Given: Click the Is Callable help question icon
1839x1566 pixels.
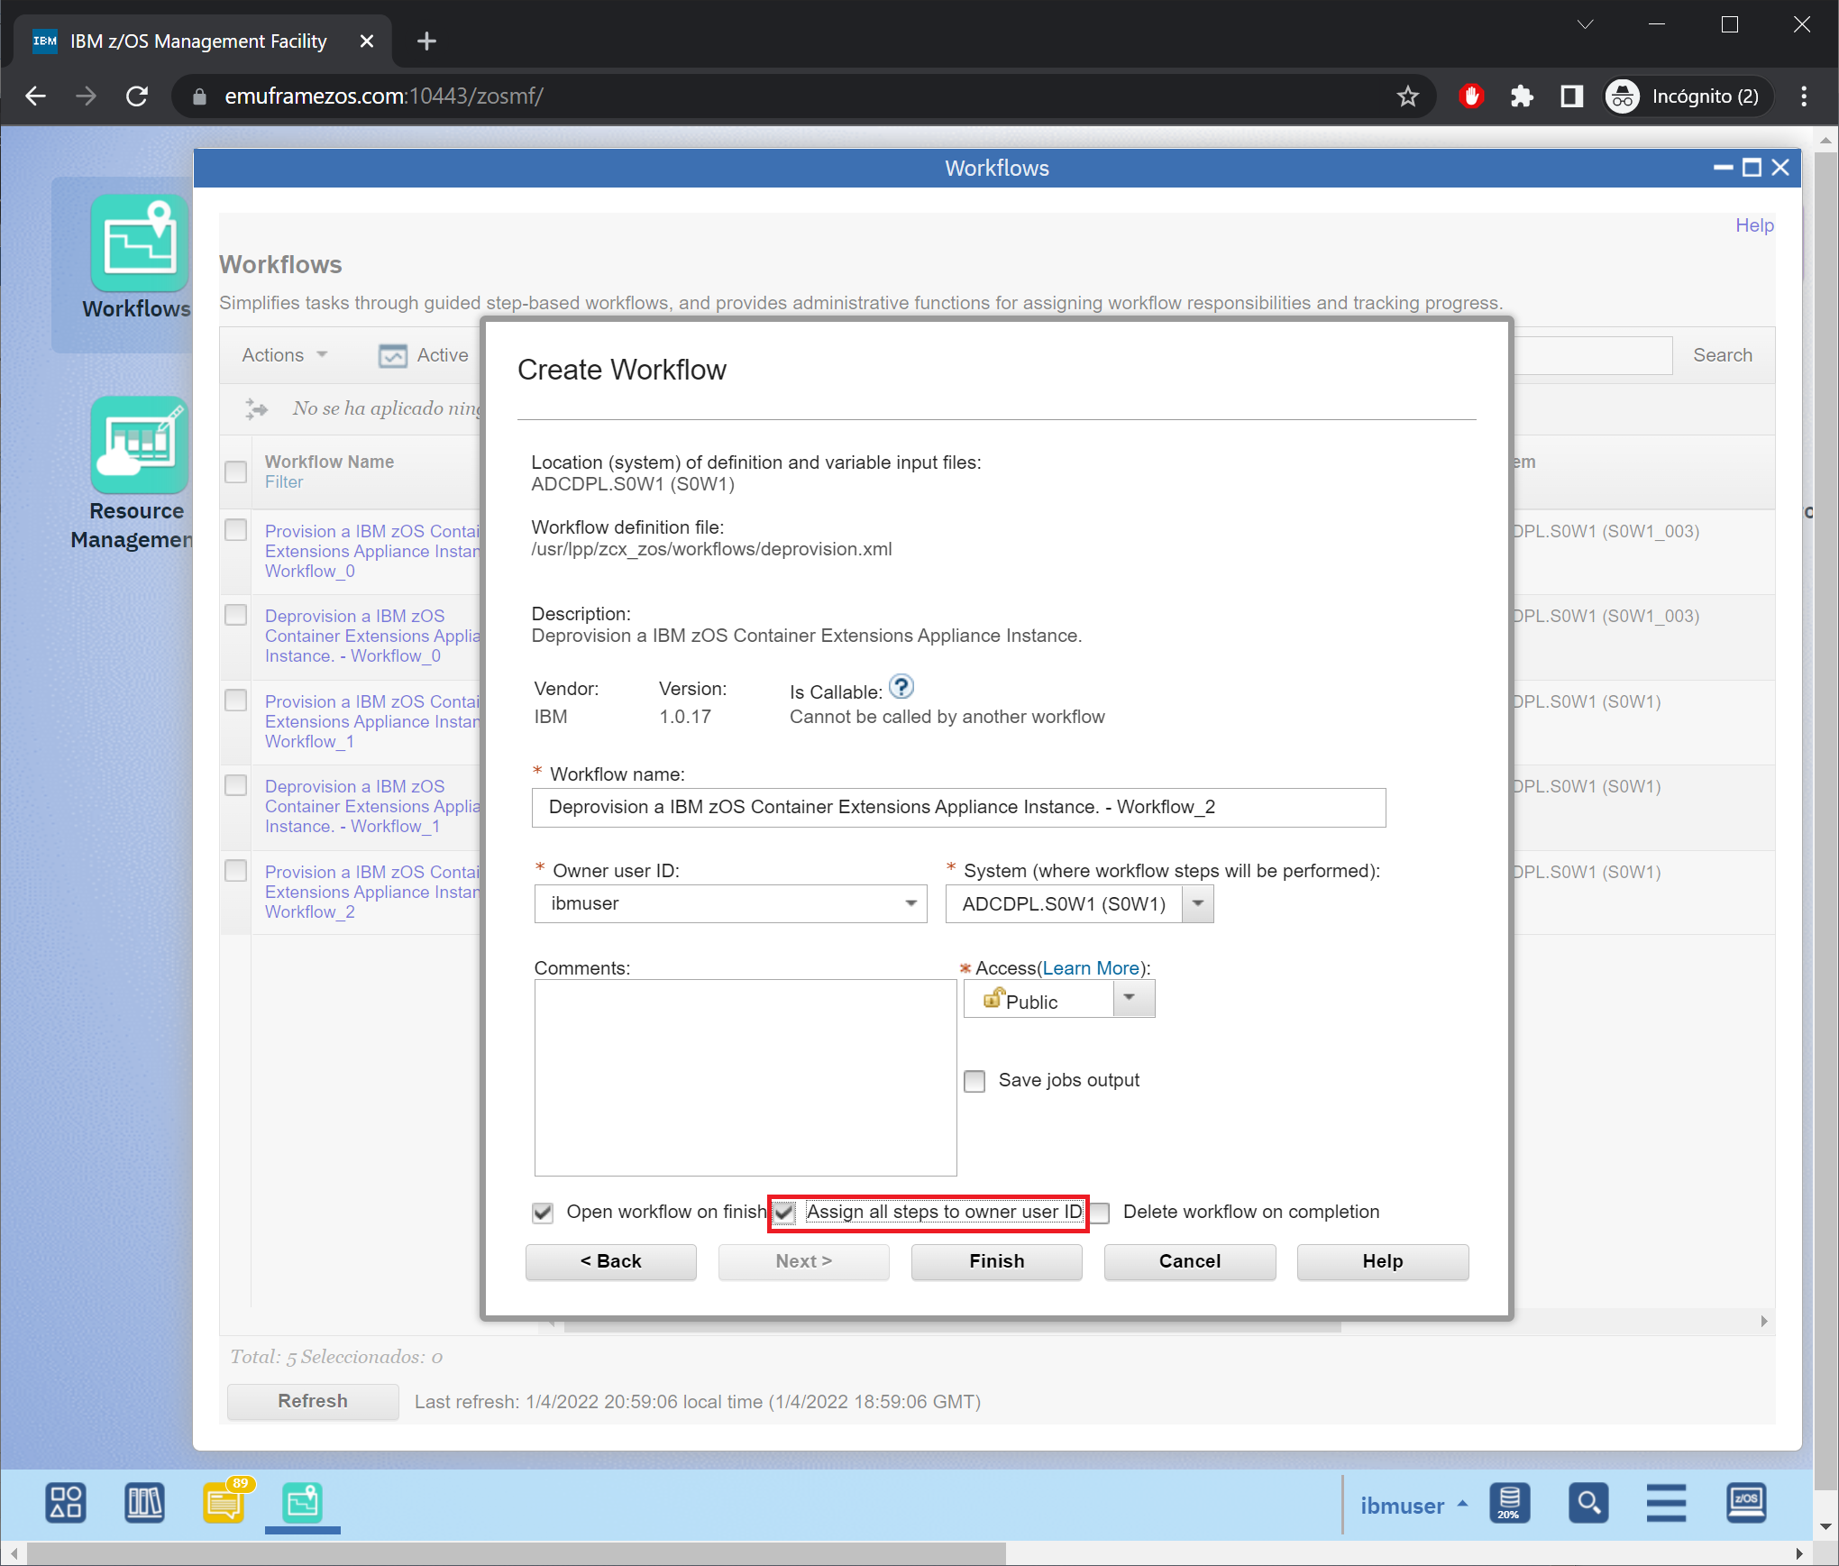Looking at the screenshot, I should click(901, 687).
